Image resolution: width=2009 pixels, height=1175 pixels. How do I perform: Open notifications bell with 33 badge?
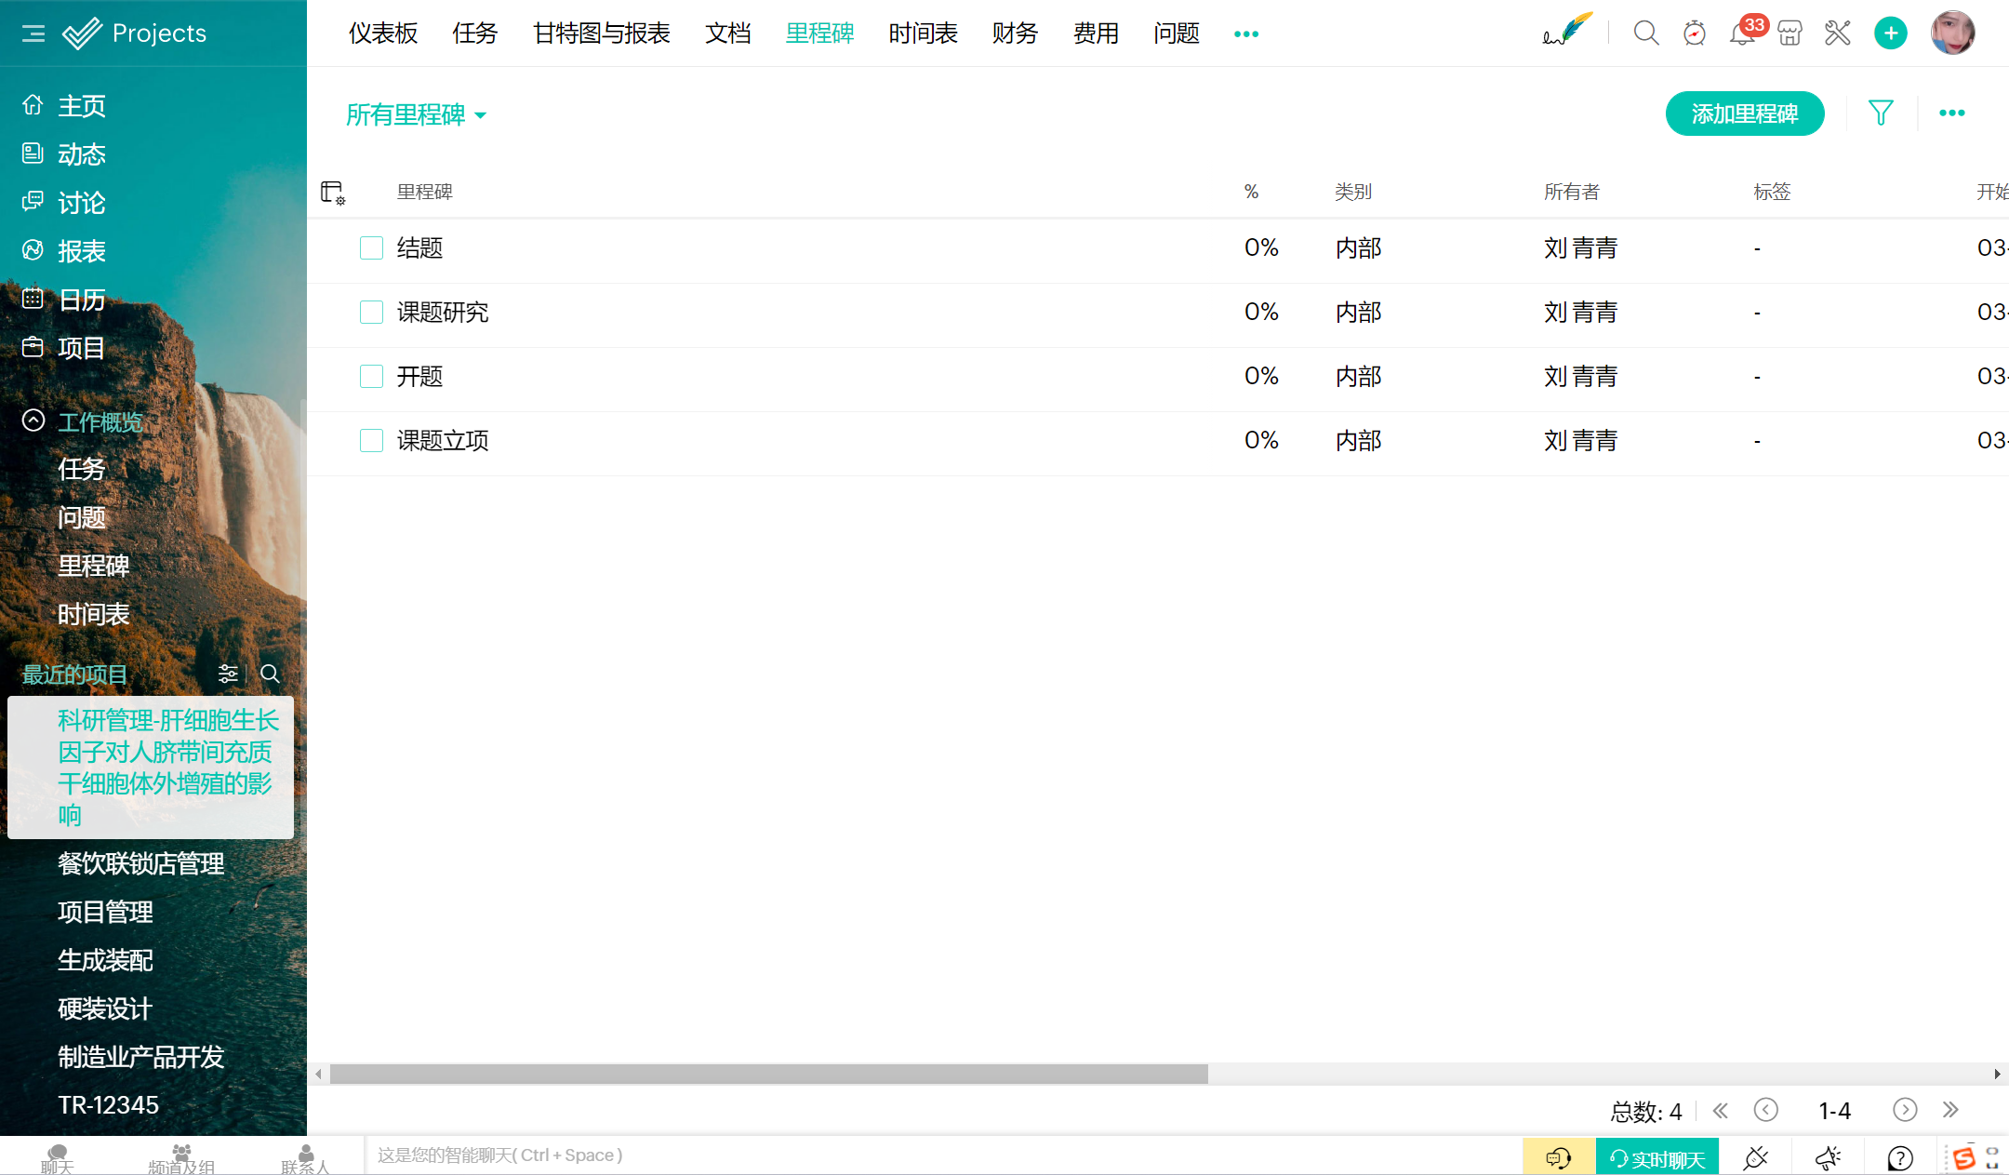click(x=1741, y=33)
